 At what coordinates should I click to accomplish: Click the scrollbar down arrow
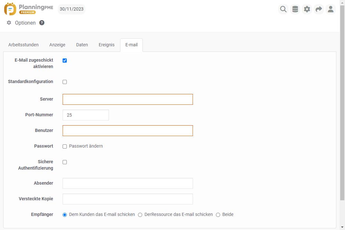click(x=342, y=227)
